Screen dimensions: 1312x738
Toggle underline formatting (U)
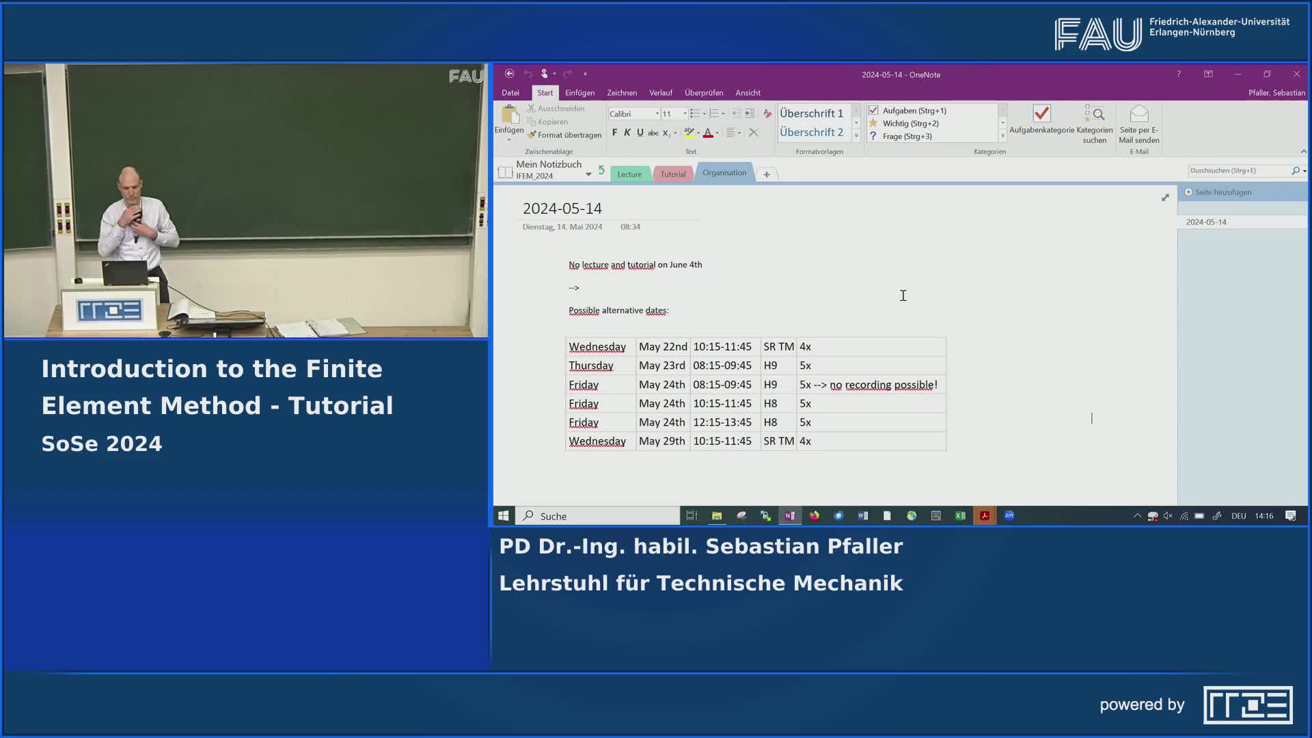[x=640, y=133]
